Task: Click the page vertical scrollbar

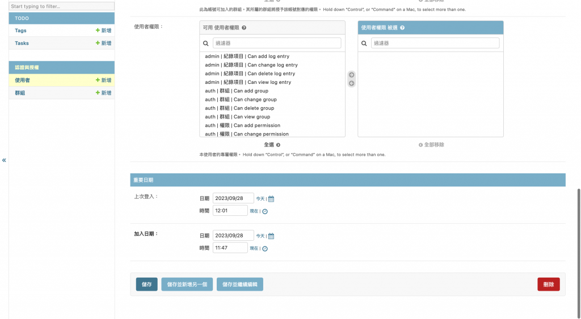Action: coord(579,253)
